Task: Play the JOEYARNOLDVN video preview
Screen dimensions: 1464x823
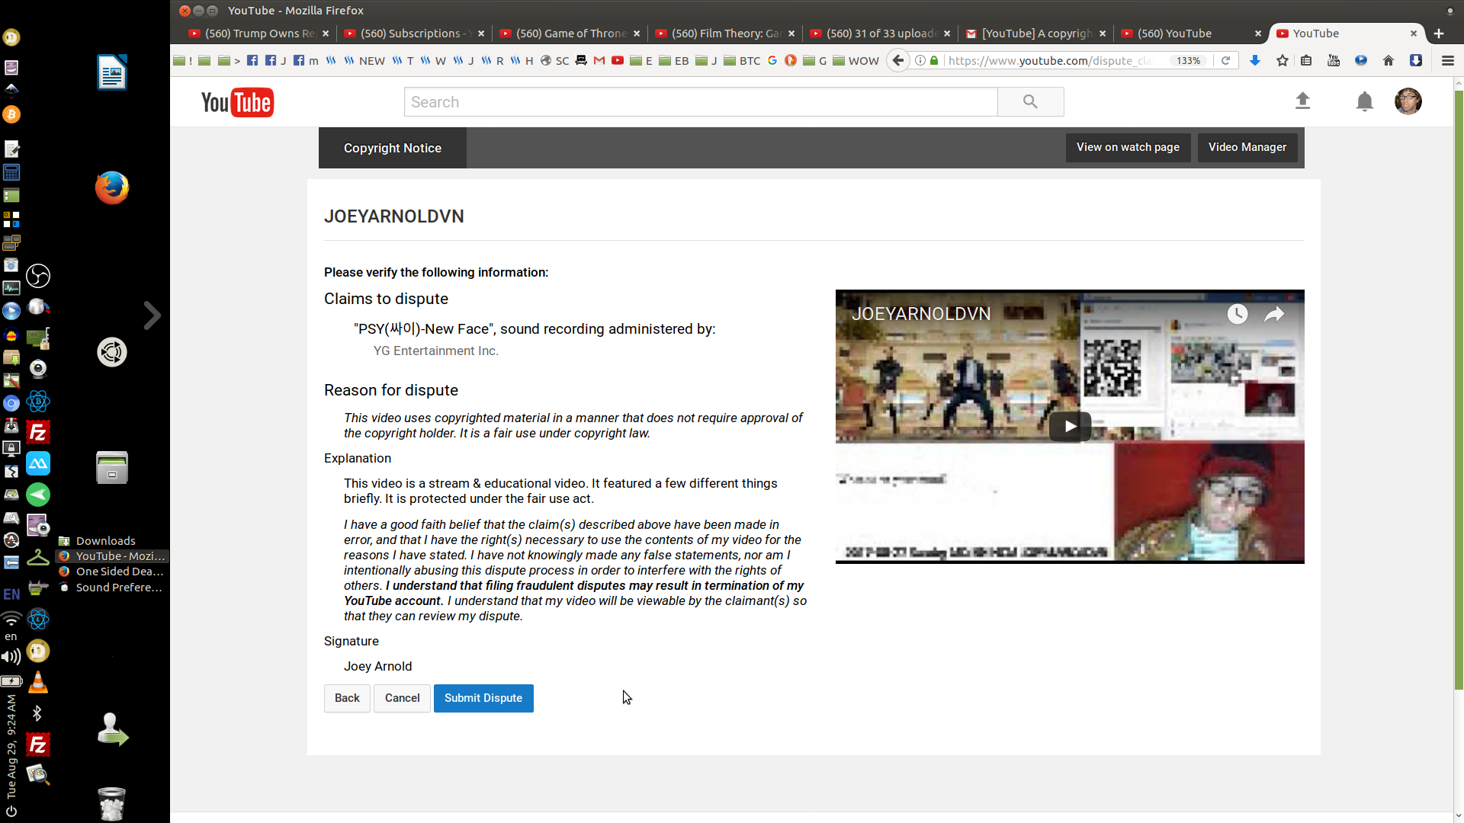Action: pyautogui.click(x=1070, y=427)
